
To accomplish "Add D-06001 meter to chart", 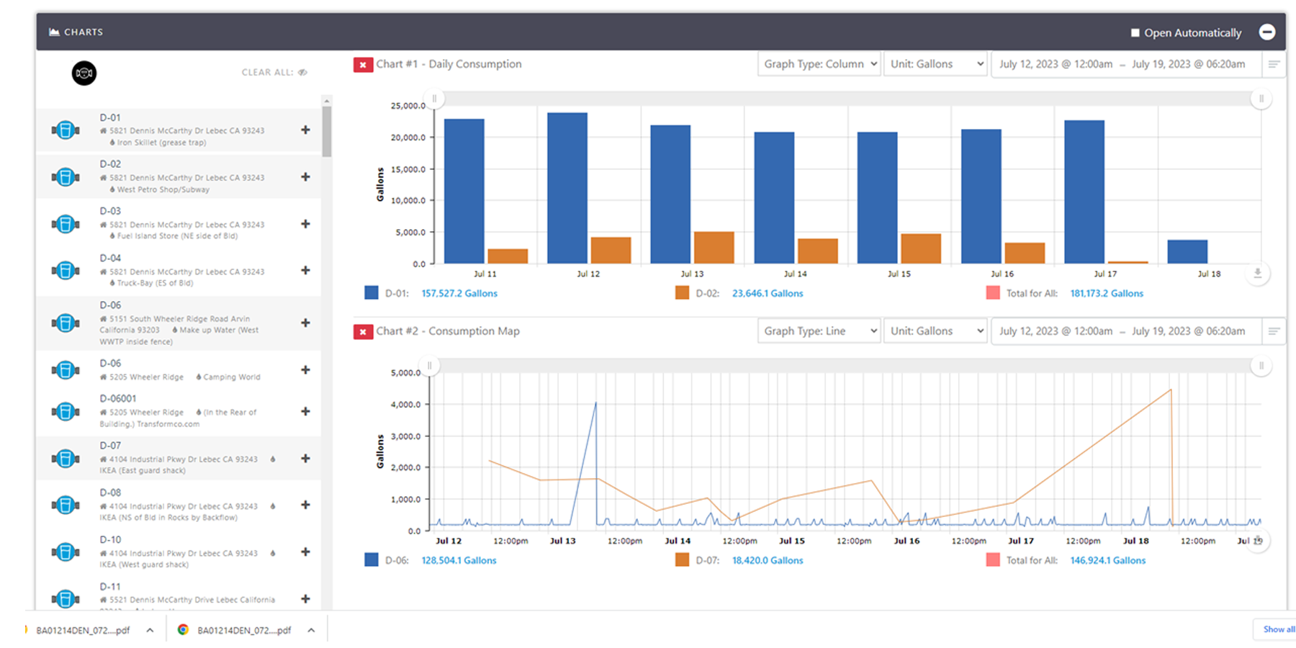I will click(x=305, y=411).
